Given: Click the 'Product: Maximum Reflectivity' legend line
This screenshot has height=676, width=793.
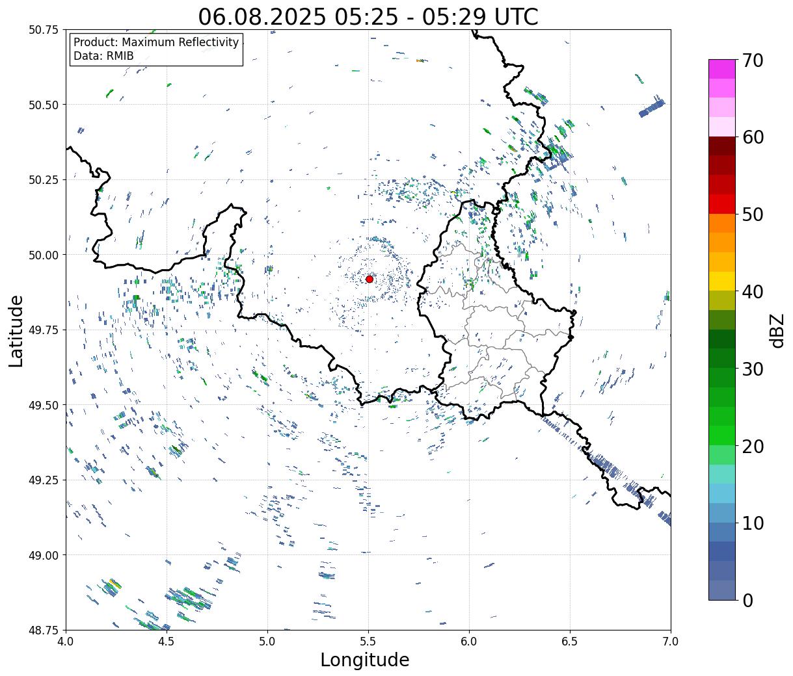Looking at the screenshot, I should (156, 42).
